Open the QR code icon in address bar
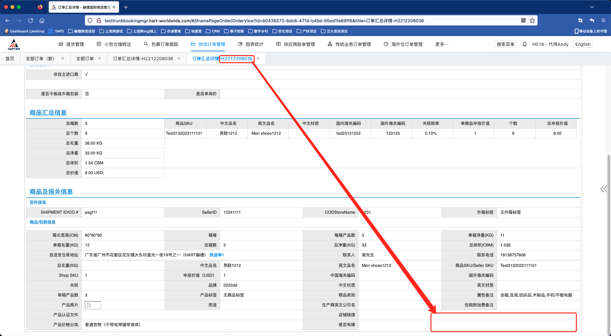This screenshot has height=336, width=611. (523, 21)
